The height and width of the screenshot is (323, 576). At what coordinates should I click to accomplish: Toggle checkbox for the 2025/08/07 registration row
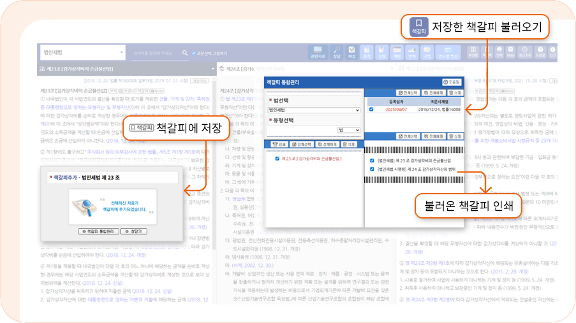pyautogui.click(x=371, y=109)
